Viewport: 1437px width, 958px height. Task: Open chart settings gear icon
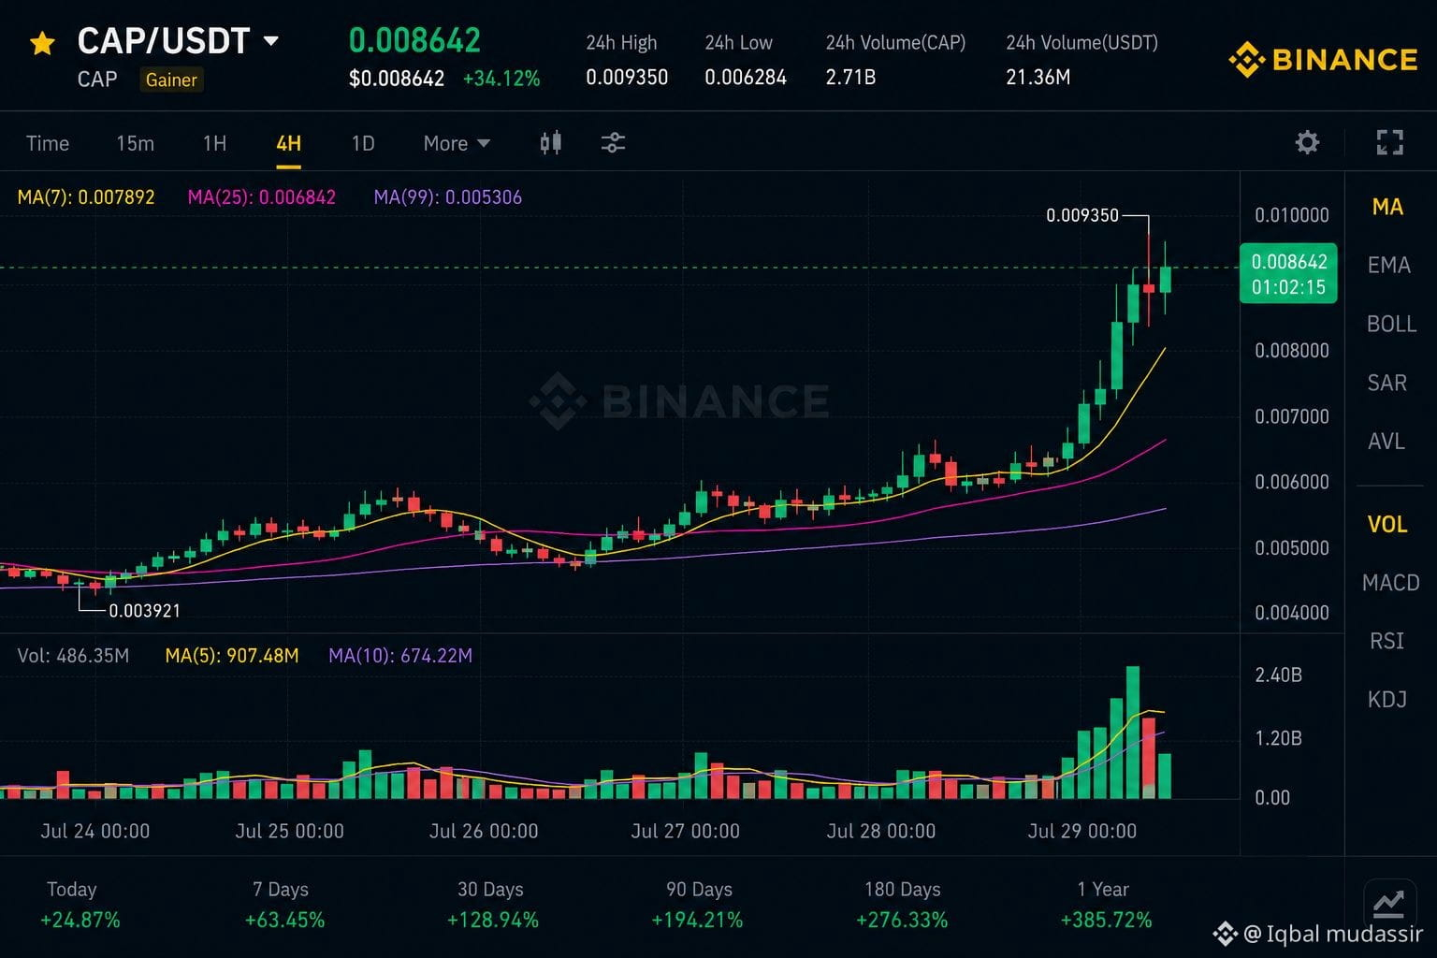coord(1307,142)
